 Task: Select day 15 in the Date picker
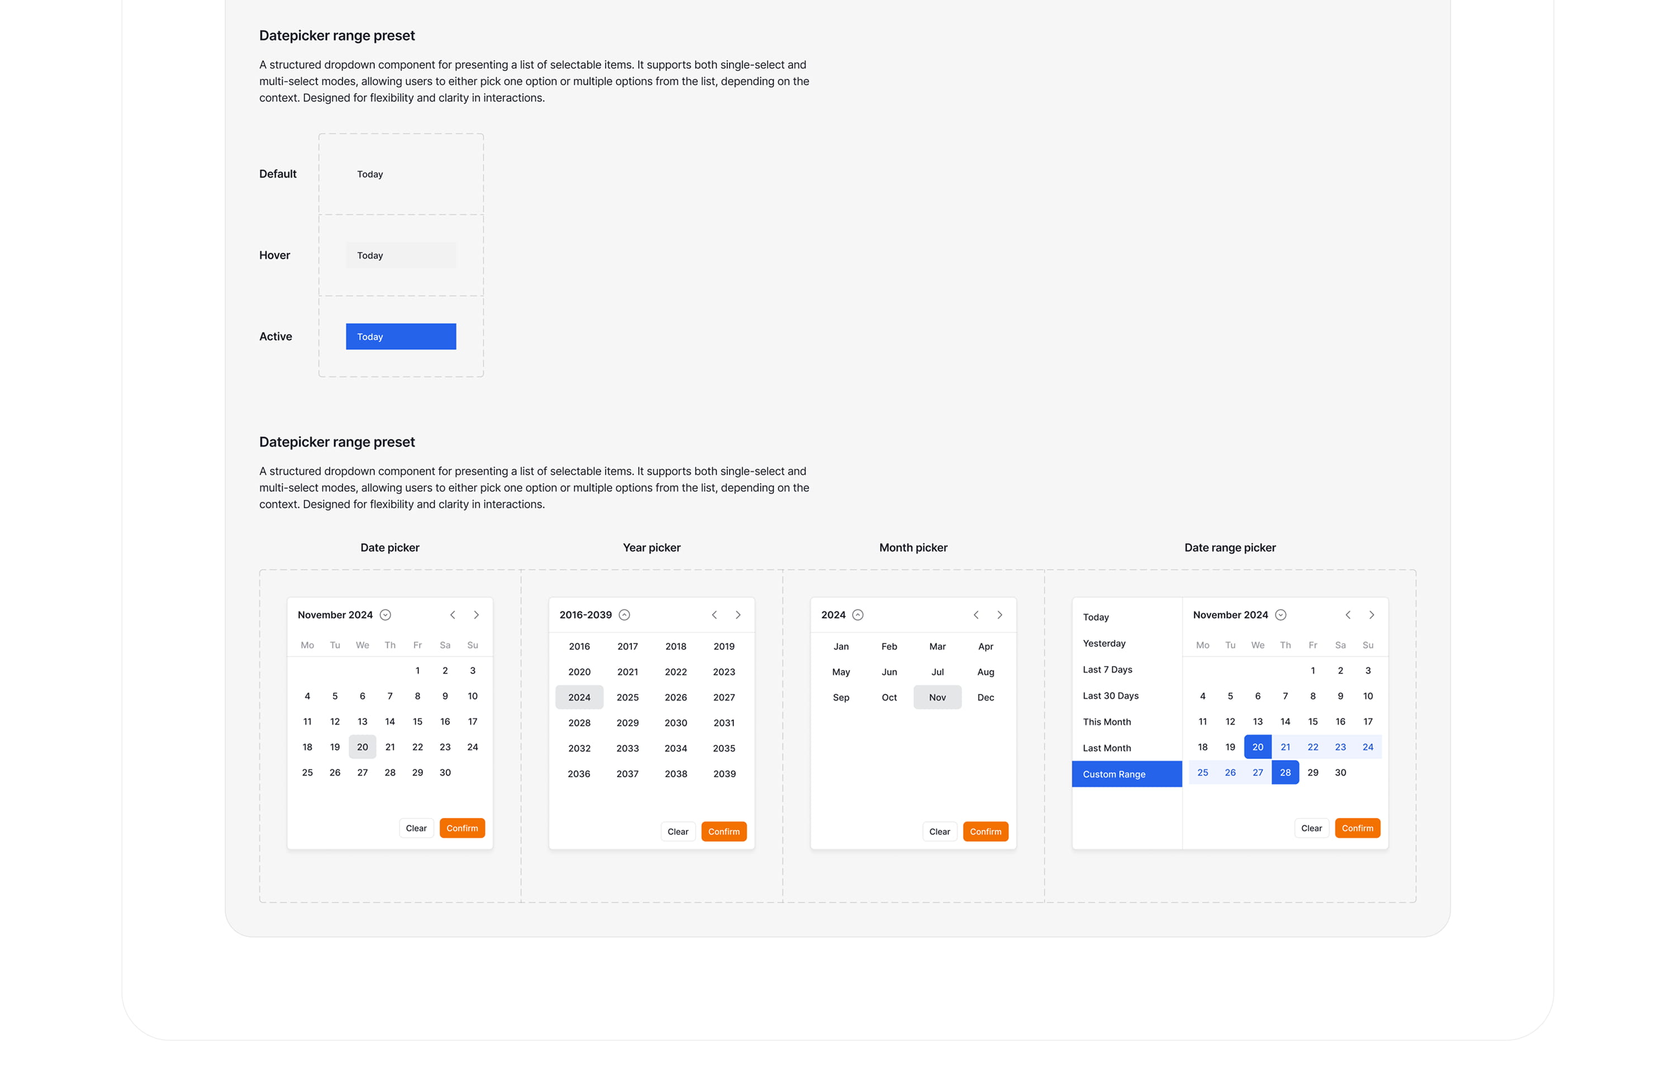pyautogui.click(x=417, y=721)
